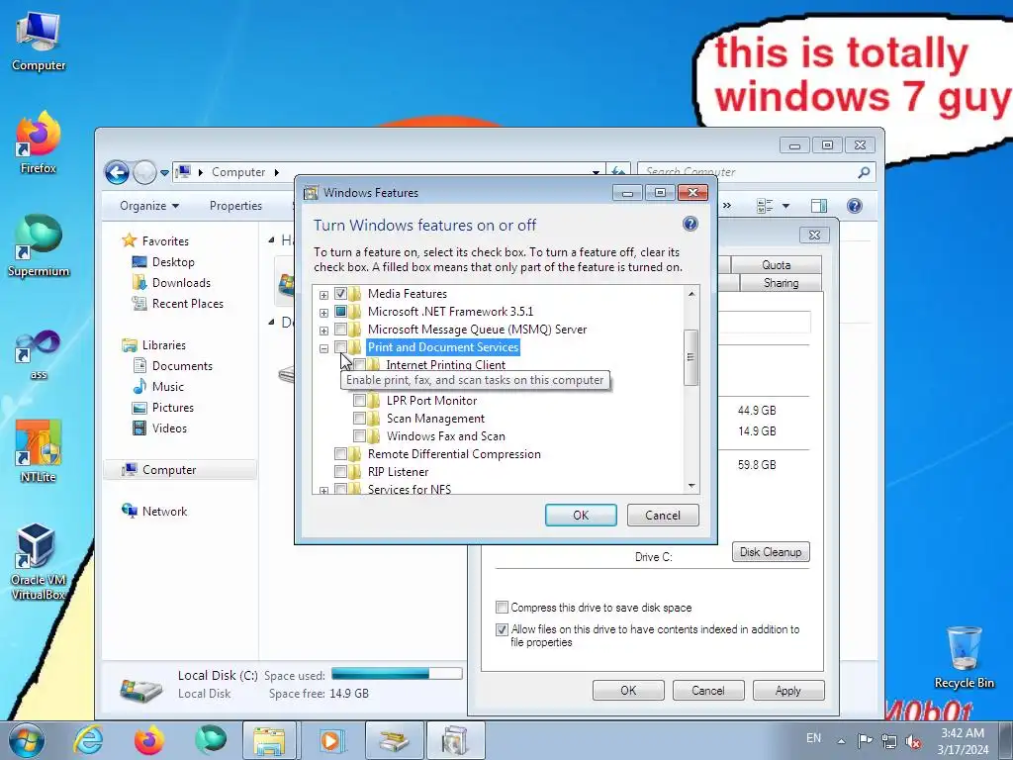1013x760 pixels.
Task: Click the taskbar clock
Action: pos(963,740)
